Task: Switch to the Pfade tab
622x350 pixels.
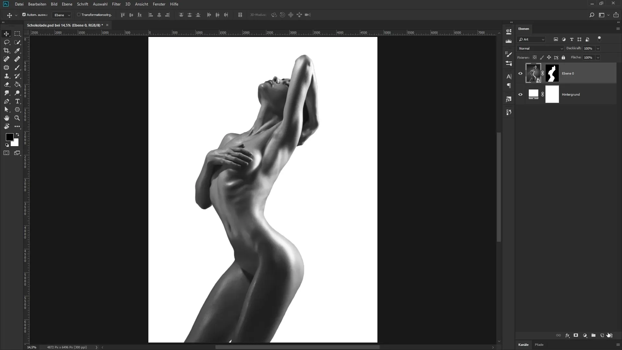Action: click(539, 345)
